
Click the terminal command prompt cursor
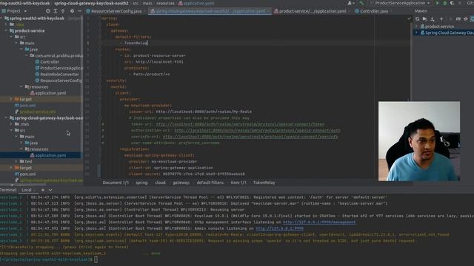pos(96,259)
